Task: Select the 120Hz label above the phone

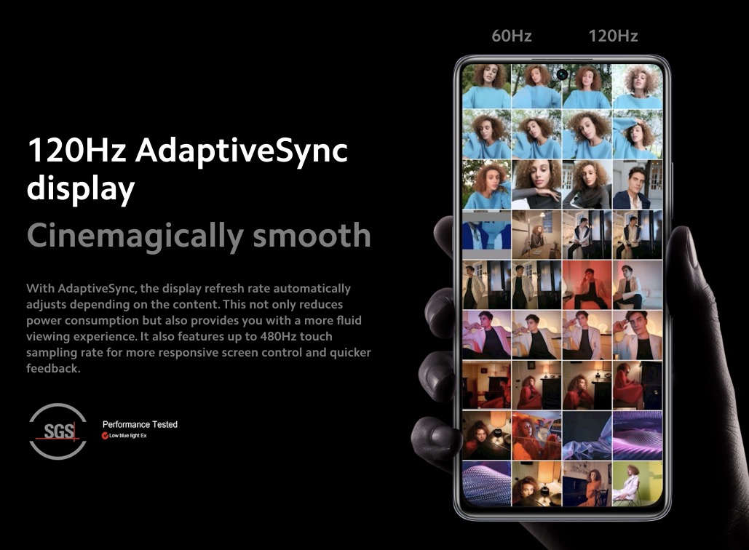Action: 613,36
